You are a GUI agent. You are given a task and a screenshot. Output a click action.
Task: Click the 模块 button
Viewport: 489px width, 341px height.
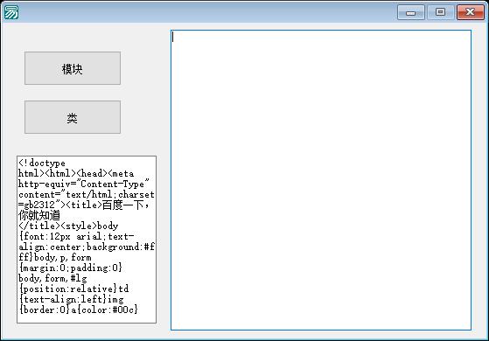click(73, 68)
